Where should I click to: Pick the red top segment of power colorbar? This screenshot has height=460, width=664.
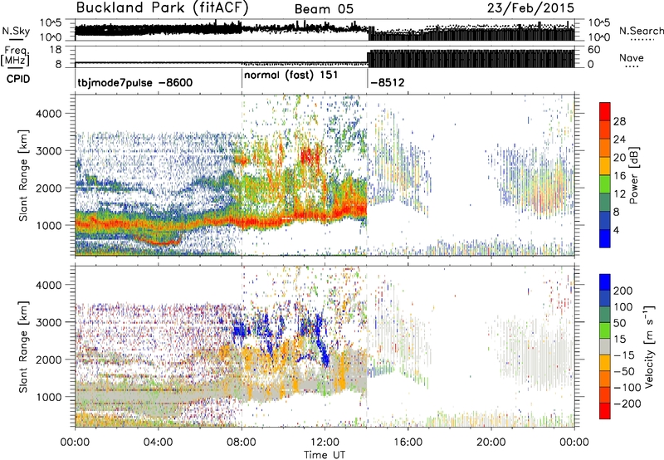(x=605, y=111)
